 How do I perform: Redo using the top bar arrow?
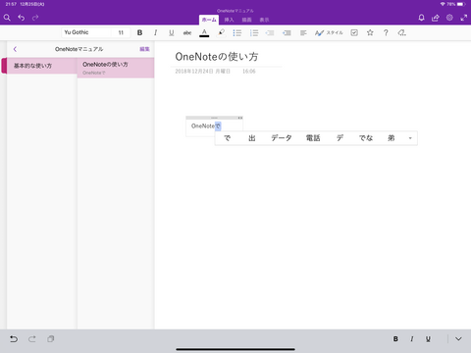(35, 18)
